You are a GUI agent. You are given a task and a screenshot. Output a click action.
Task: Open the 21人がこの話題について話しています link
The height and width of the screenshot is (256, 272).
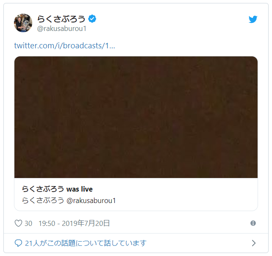coord(86,243)
